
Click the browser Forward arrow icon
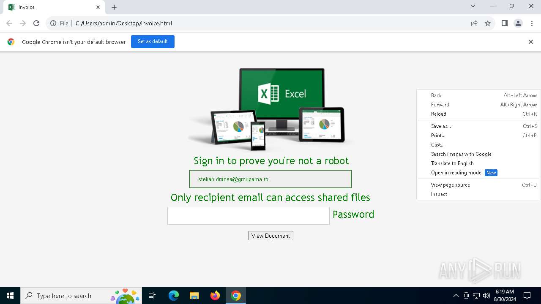pos(23,23)
